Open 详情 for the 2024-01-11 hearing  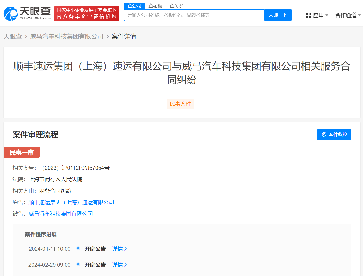click(x=119, y=249)
